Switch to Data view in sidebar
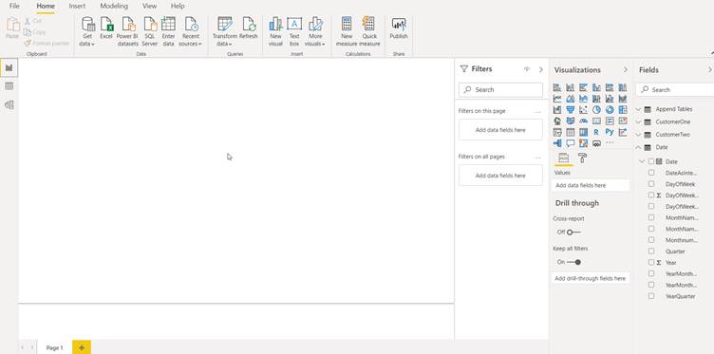 [x=9, y=86]
